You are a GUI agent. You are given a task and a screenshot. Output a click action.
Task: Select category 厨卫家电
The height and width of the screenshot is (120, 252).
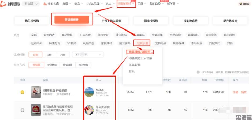pyautogui.click(x=125, y=43)
